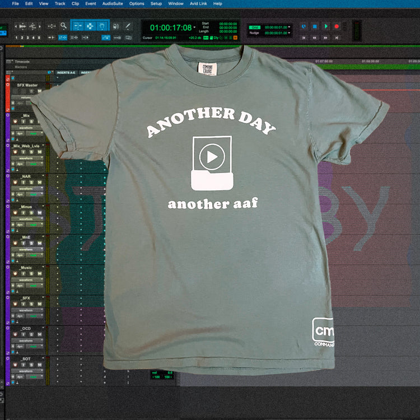Image resolution: width=420 pixels, height=420 pixels.
Task: Select the Trim tool in the toolbar
Action: click(78, 26)
